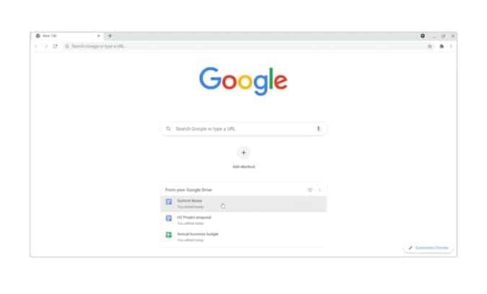The width and height of the screenshot is (487, 294).
Task: Open the Annual business budget spreadsheet
Action: tap(244, 237)
